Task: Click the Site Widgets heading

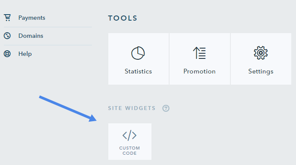Action: tap(132, 108)
